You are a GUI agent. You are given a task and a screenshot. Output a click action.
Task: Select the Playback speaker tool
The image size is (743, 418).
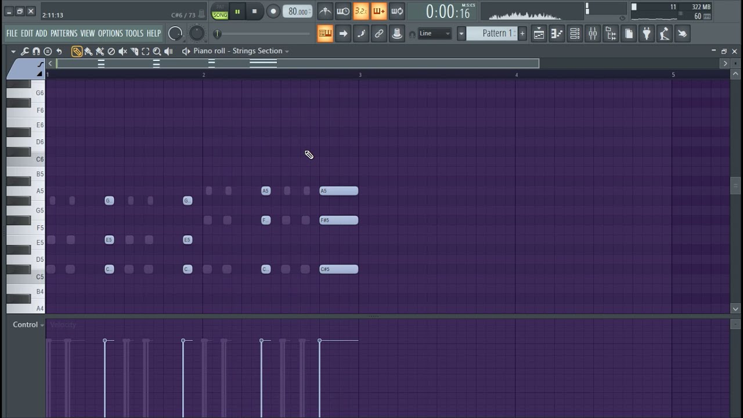(168, 51)
